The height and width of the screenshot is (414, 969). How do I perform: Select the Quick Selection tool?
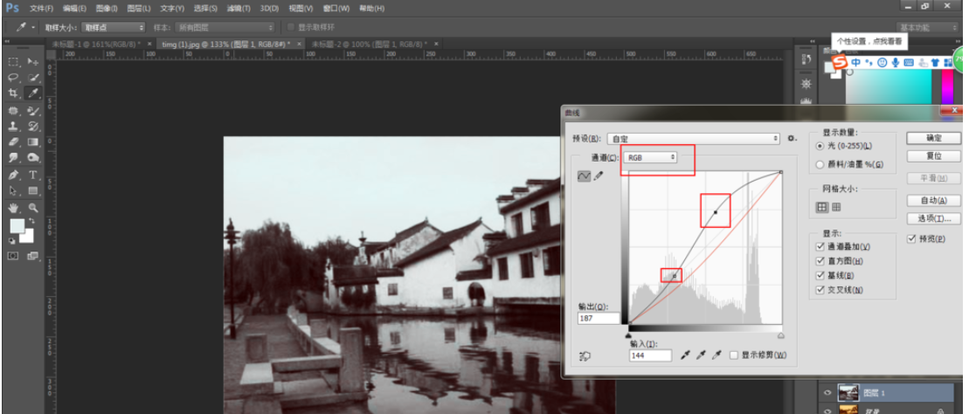pyautogui.click(x=33, y=78)
